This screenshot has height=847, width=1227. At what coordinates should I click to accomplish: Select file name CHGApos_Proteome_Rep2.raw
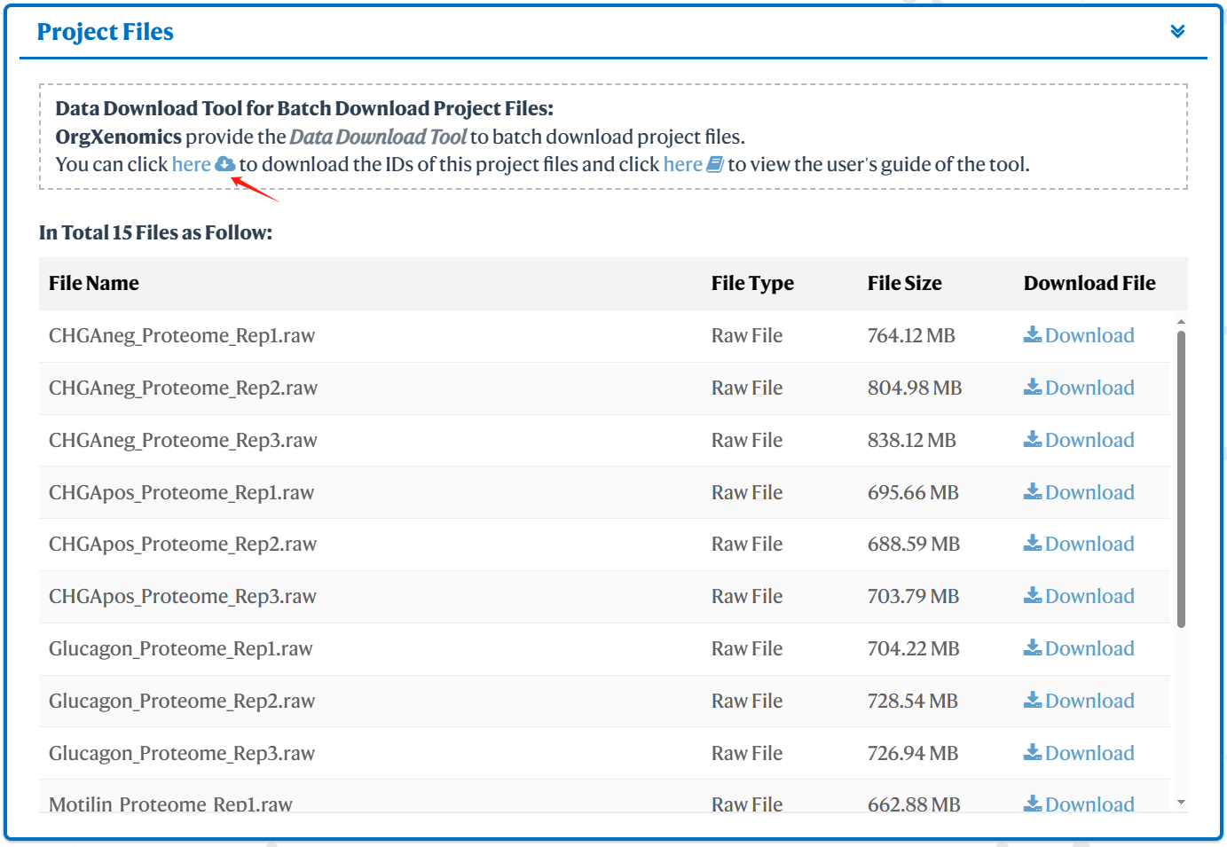(x=183, y=544)
